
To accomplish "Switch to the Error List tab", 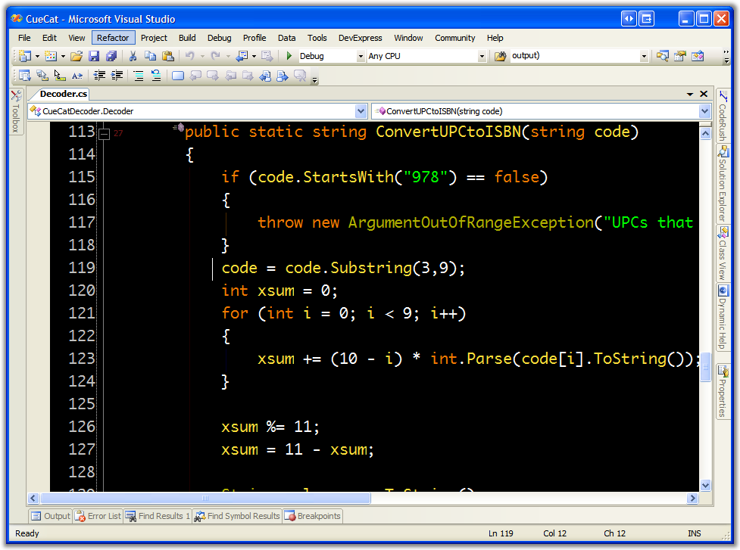I will 98,516.
